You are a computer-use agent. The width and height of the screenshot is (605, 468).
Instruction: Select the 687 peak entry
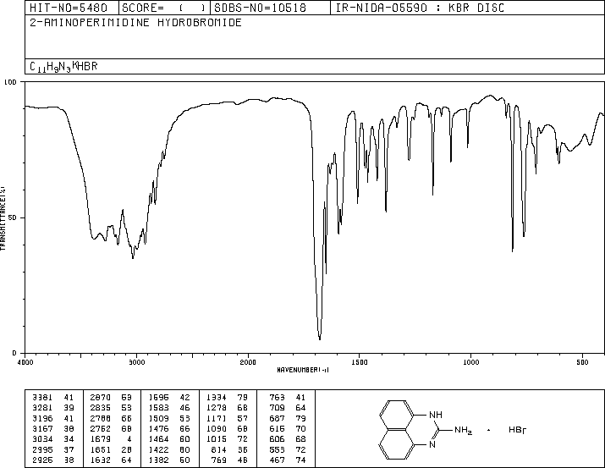pos(288,418)
